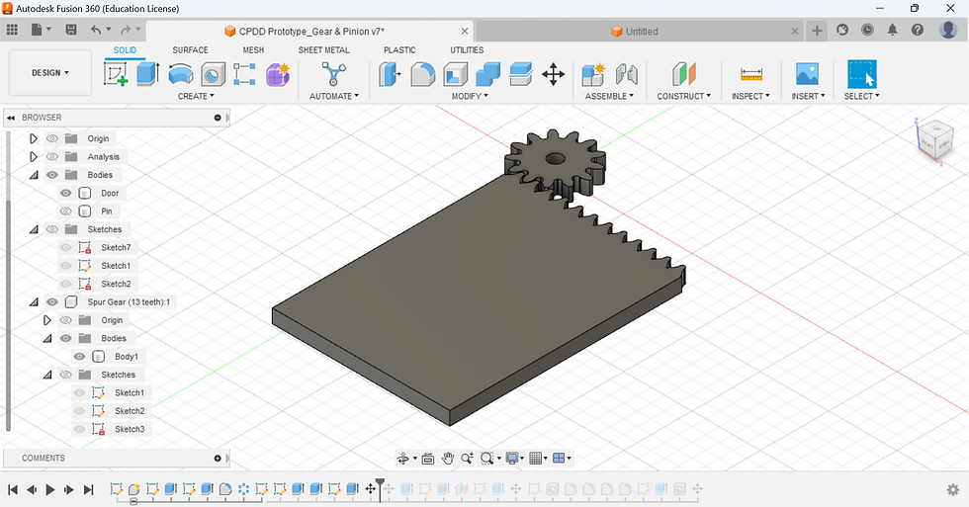This screenshot has height=507, width=969.
Task: Create a New Component
Action: pos(593,75)
